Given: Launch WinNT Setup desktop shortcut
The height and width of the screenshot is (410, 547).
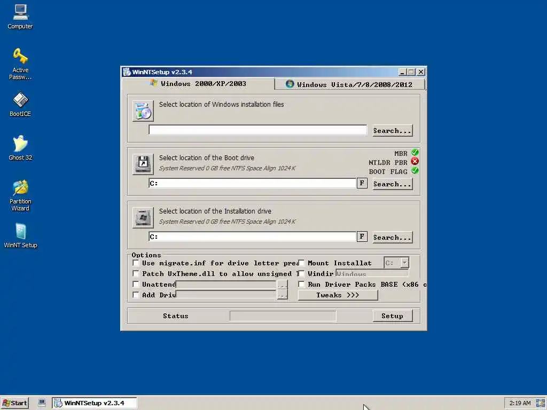Looking at the screenshot, I should pos(20,235).
